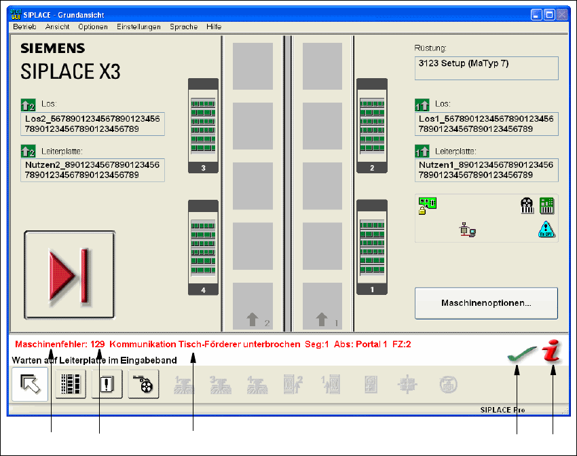Open the Optionen menu
Screen dimensions: 577x456
point(93,27)
